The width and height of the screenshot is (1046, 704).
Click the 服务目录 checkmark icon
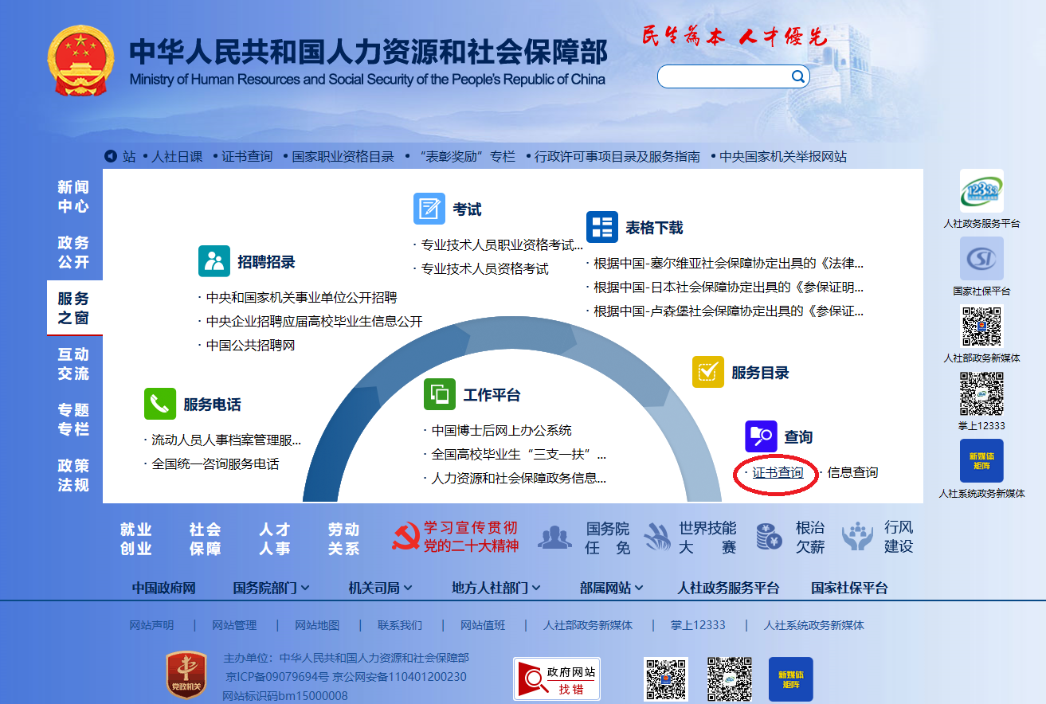coord(708,372)
